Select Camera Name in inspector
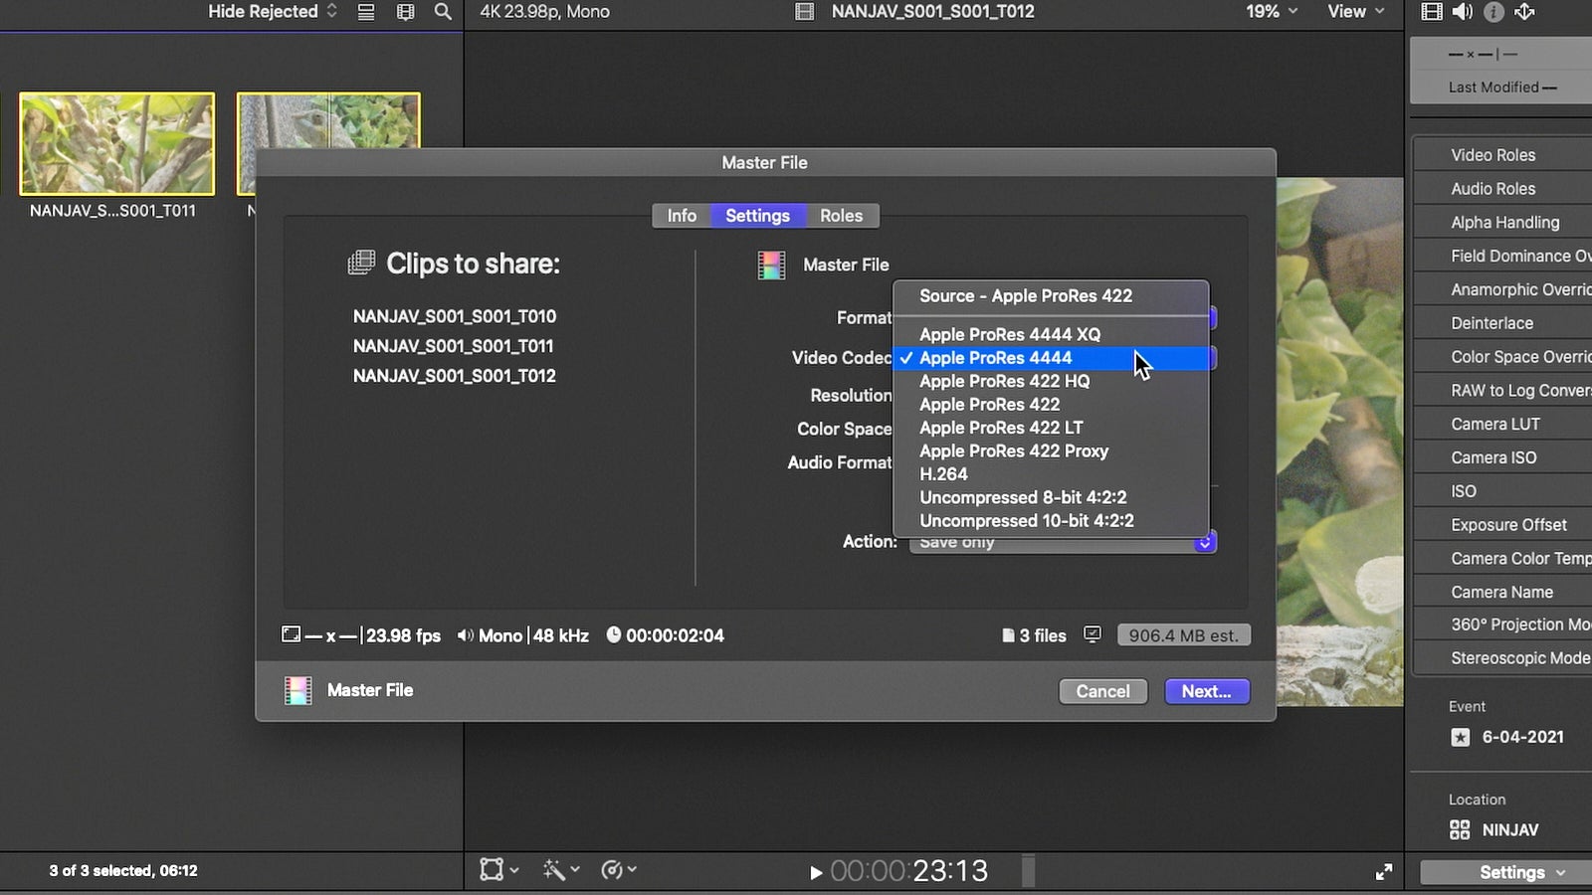Image resolution: width=1592 pixels, height=895 pixels. 1501,593
